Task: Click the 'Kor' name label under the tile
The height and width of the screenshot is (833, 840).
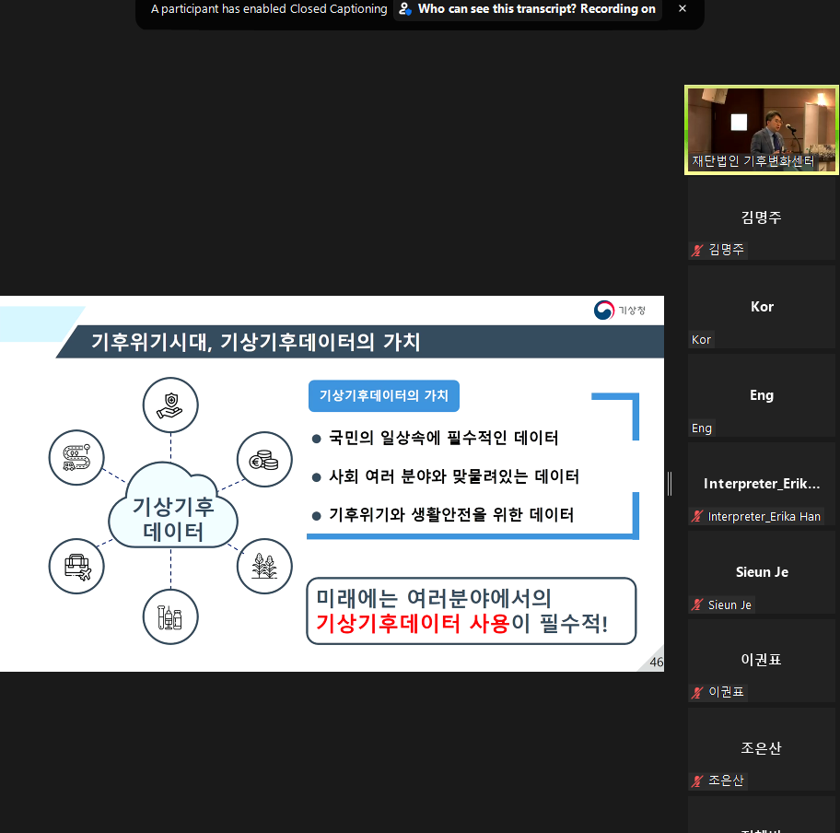Action: [701, 339]
